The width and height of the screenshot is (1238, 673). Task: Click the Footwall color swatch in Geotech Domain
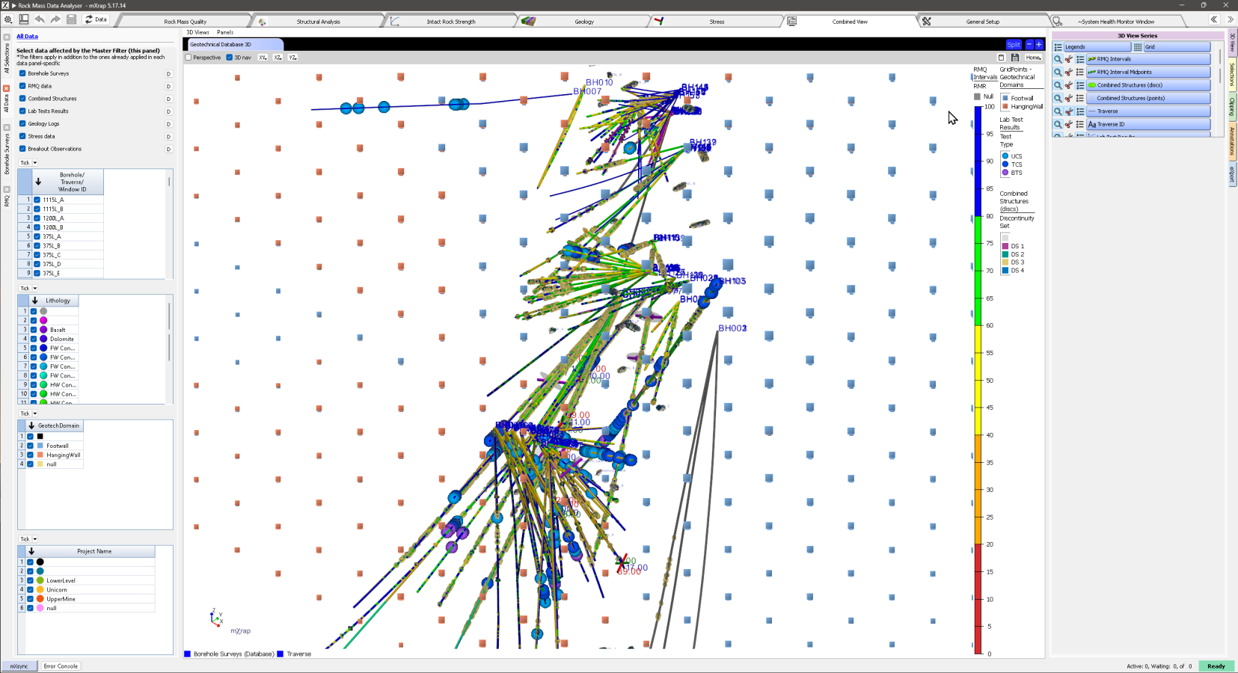[x=40, y=446]
